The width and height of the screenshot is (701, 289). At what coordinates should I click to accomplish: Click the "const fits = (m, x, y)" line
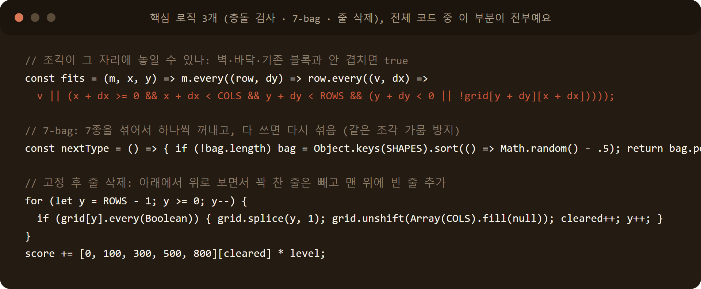(x=226, y=78)
